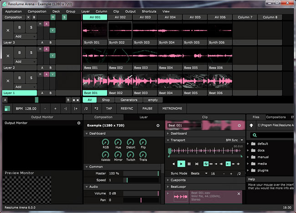Adjust the Distort dashboard knob

[x=130, y=142]
